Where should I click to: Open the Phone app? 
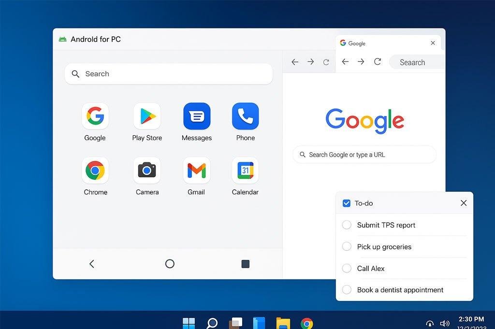(245, 116)
